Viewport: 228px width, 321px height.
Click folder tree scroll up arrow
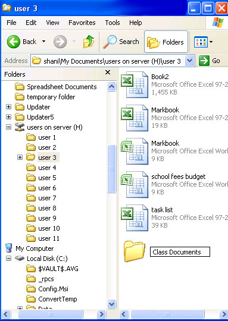111,87
